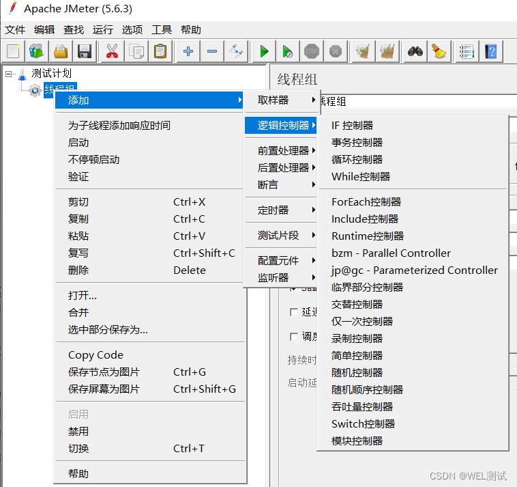Expand the 测试片段 submenu
Image resolution: width=517 pixels, height=487 pixels.
(281, 236)
